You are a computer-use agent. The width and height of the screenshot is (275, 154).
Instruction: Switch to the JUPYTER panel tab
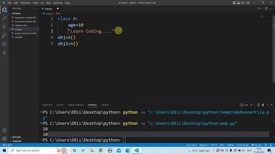click(x=105, y=105)
